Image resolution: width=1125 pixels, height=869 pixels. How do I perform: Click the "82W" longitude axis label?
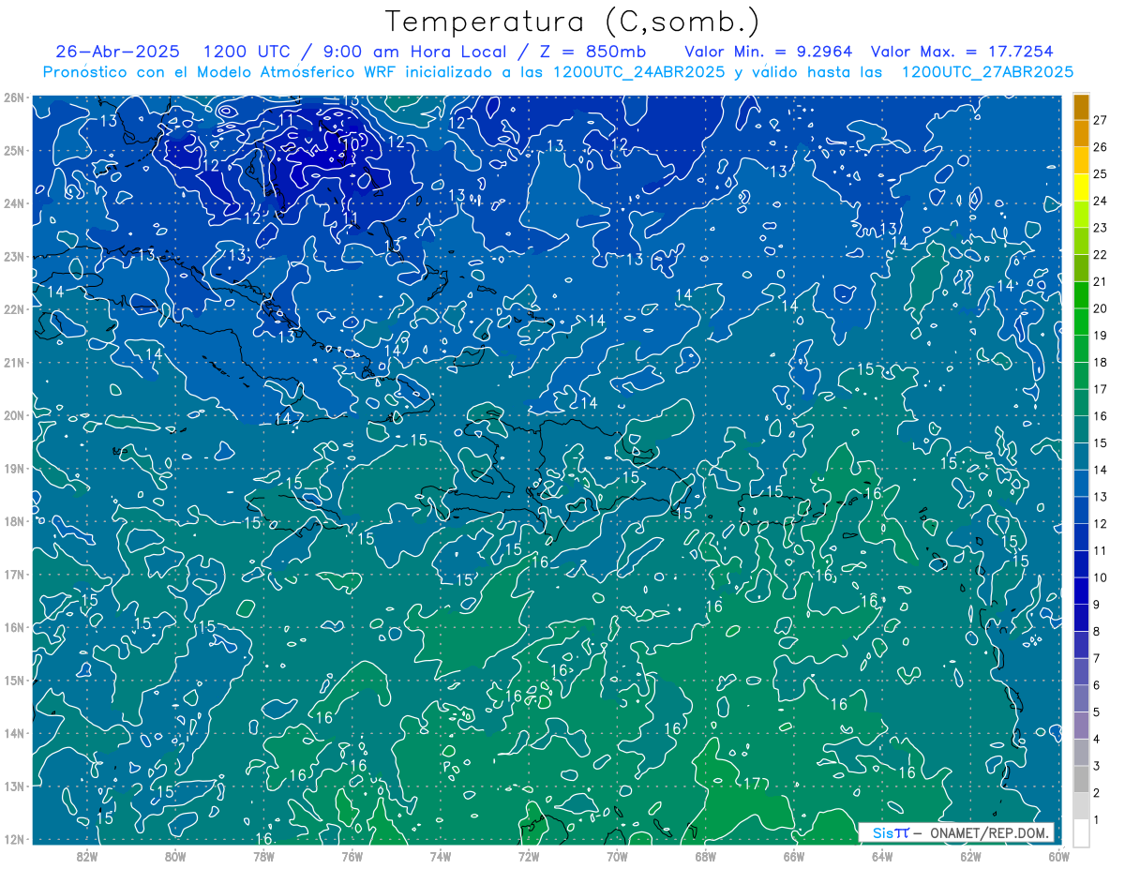click(87, 856)
